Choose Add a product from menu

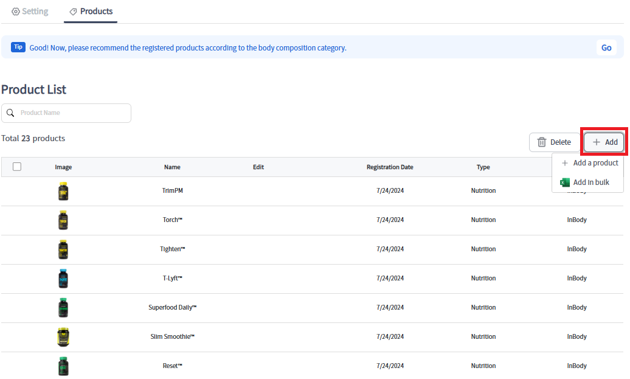(589, 163)
